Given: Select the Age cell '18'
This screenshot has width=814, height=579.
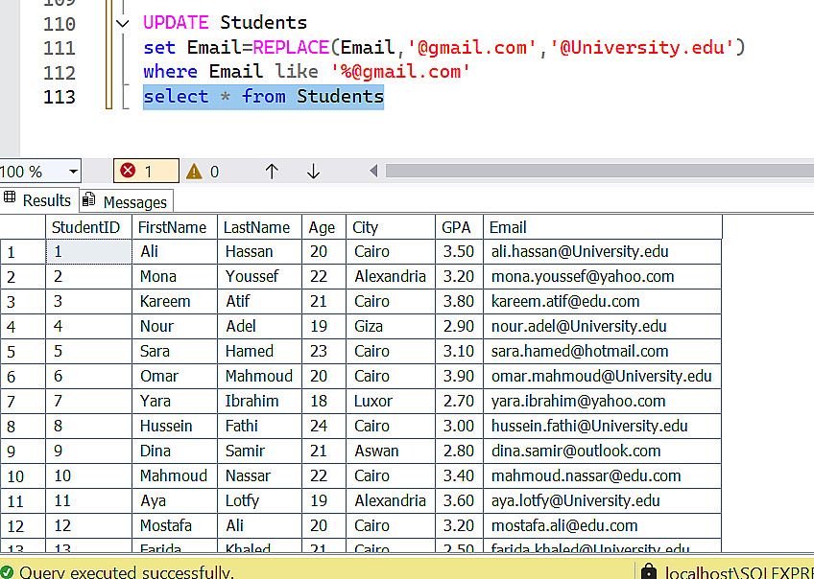Looking at the screenshot, I should tap(323, 401).
